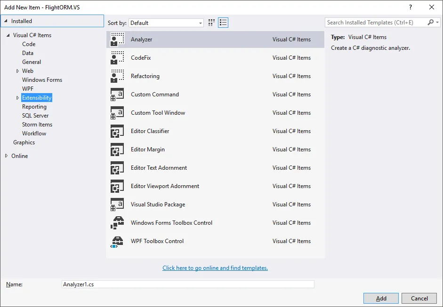Click the Add button
The image size is (443, 307).
click(381, 298)
